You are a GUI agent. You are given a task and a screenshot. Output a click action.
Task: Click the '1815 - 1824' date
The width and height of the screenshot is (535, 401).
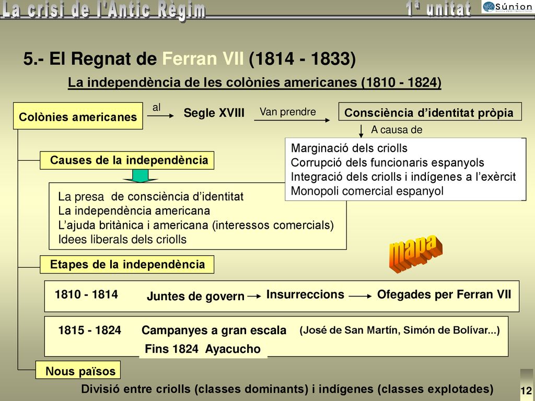tap(89, 330)
